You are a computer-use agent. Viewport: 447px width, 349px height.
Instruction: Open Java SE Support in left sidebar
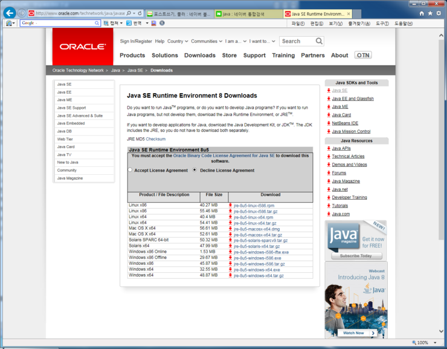coord(71,108)
